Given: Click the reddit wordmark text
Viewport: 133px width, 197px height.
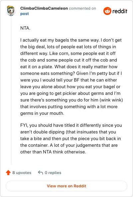Looking at the screenshot, I should (120, 11).
